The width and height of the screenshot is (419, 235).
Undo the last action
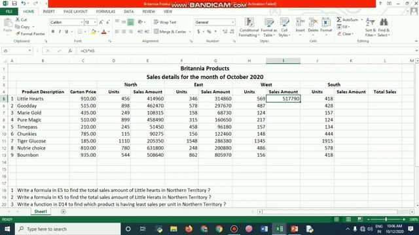click(24, 3)
